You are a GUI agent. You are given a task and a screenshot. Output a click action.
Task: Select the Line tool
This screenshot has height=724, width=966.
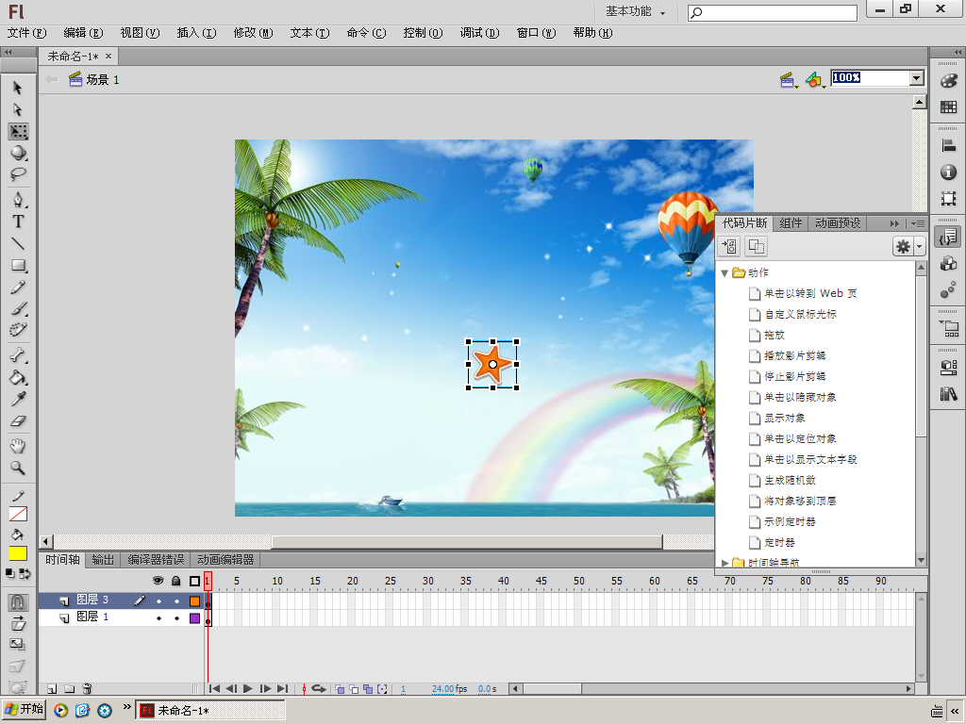tap(18, 244)
